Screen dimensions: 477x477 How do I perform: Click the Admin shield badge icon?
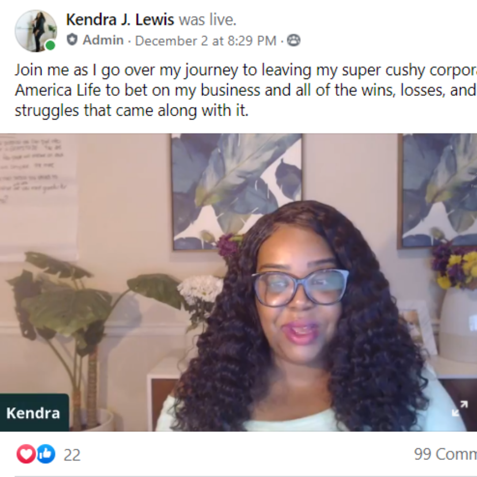pyautogui.click(x=72, y=40)
